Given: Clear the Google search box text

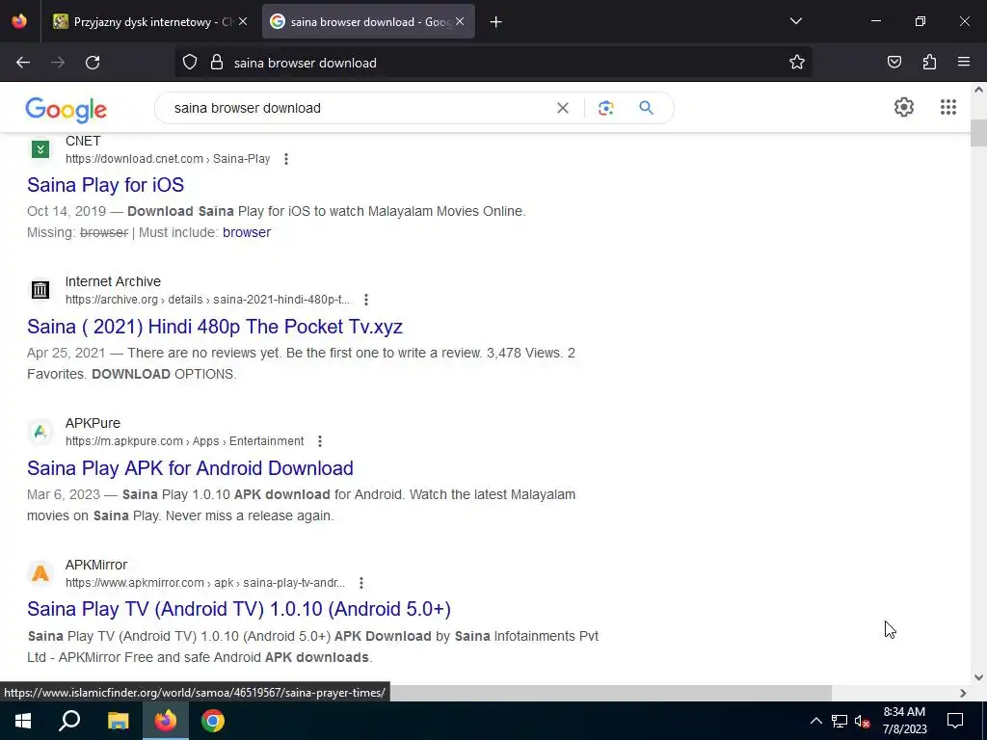Looking at the screenshot, I should (x=563, y=108).
